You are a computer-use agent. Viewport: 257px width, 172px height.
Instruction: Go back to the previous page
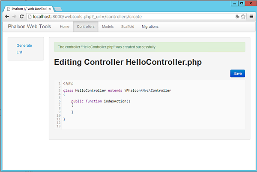[7, 16]
